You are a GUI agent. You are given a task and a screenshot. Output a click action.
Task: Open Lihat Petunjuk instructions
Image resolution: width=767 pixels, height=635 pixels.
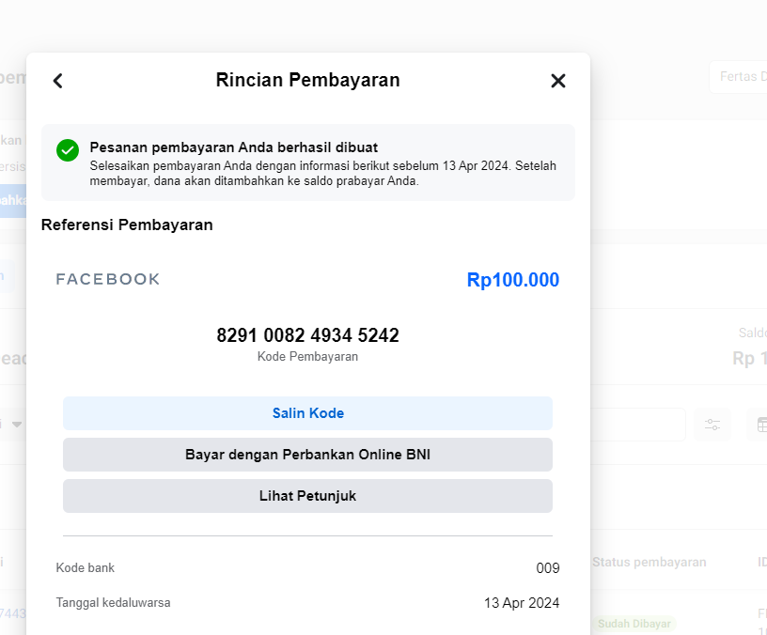[307, 496]
